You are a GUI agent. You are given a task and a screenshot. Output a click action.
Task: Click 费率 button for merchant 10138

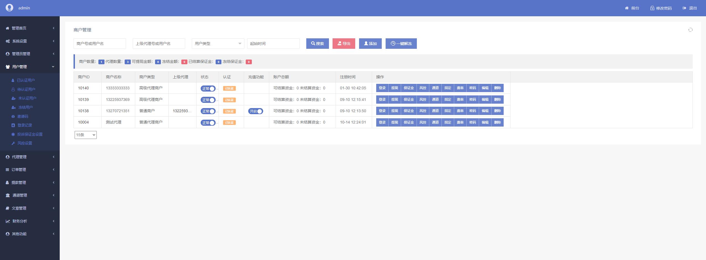coord(460,111)
